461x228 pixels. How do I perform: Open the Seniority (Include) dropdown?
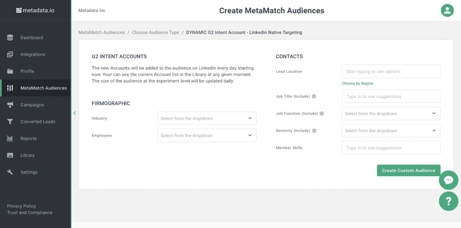click(391, 131)
